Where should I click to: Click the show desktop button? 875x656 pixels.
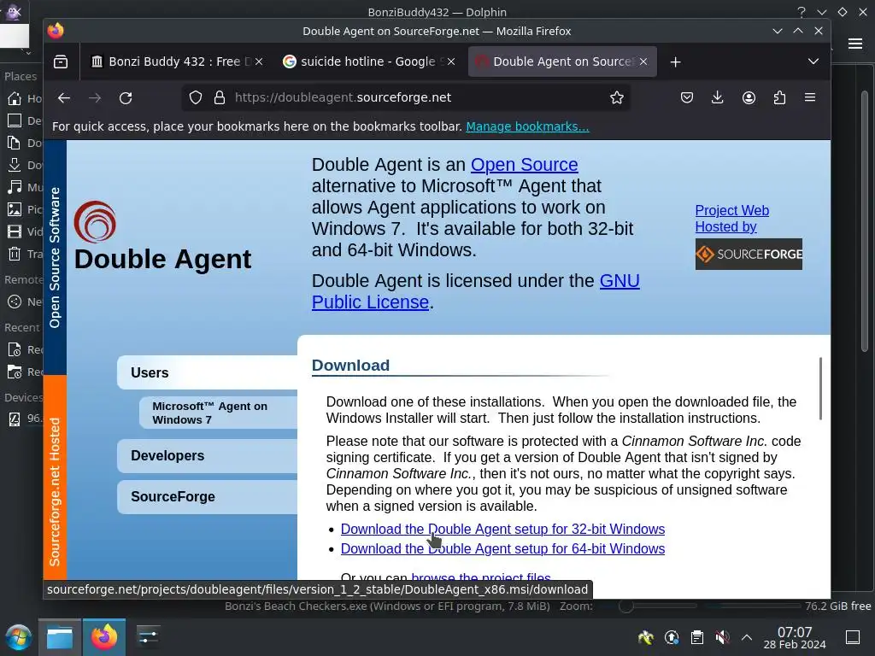(x=853, y=637)
